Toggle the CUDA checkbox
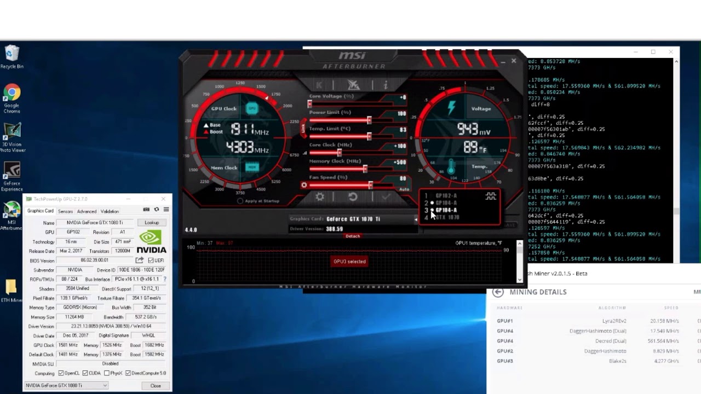This screenshot has width=701, height=394. click(x=85, y=373)
